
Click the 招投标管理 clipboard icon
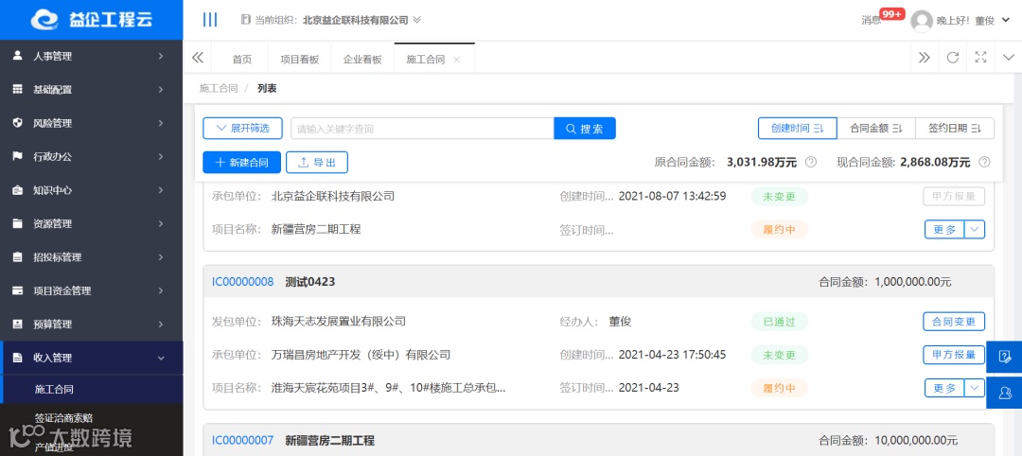pos(18,257)
